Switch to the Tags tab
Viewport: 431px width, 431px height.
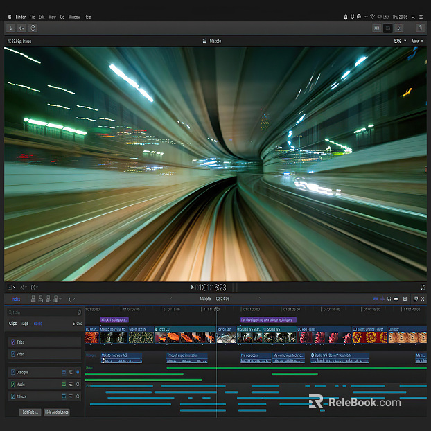tap(25, 324)
